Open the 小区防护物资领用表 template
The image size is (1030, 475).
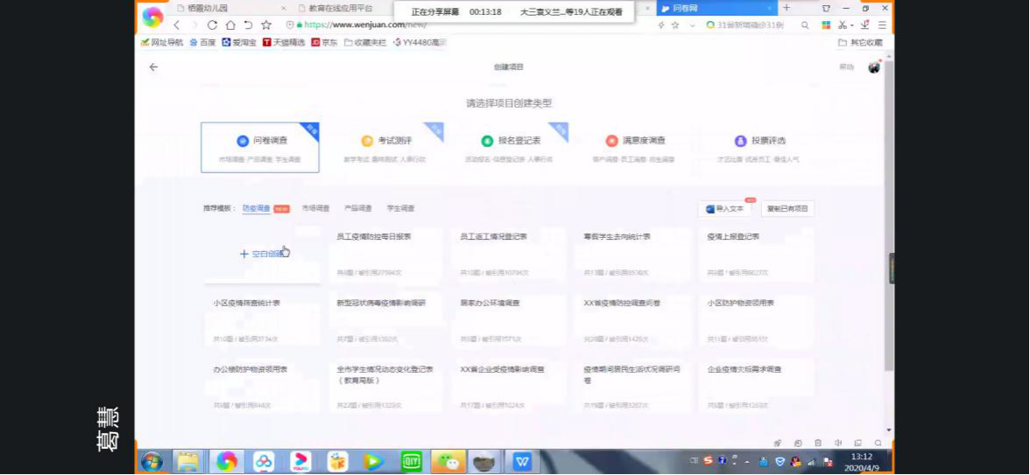[757, 322]
